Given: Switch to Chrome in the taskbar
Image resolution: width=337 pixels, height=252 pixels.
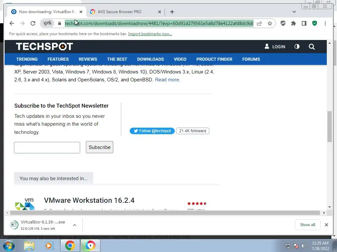Looking at the screenshot, I should [70, 245].
